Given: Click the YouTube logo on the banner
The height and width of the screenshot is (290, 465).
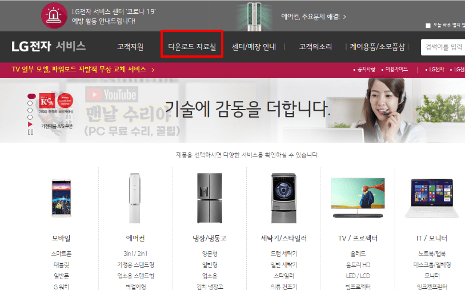Looking at the screenshot, I should (x=112, y=95).
